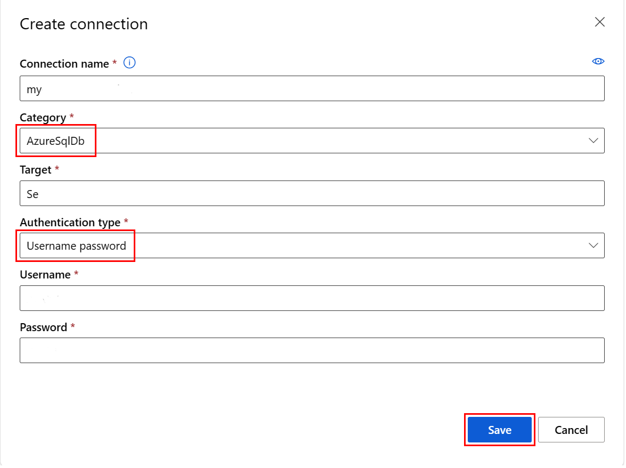This screenshot has height=468, width=626.
Task: Click the Password input box
Action: [312, 350]
